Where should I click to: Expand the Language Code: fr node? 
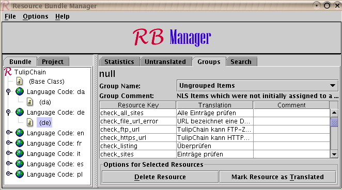[x=9, y=142]
